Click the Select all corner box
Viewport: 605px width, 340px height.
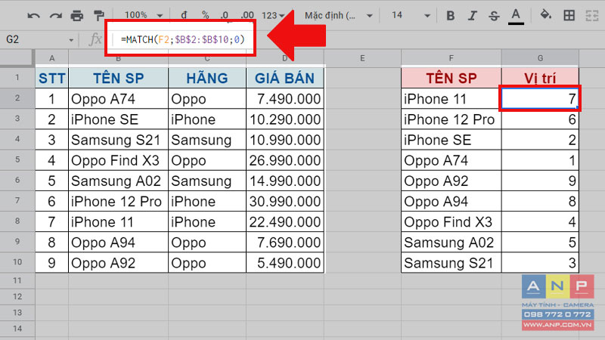(17, 58)
